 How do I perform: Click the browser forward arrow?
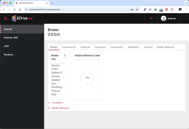(x=9, y=9)
